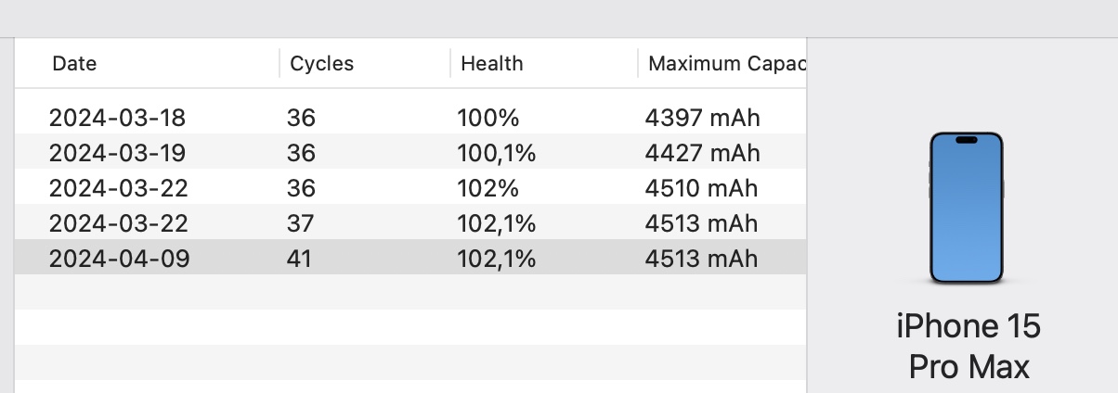Select the 2024-03-18 battery record row
Image resolution: width=1118 pixels, height=393 pixels.
click(410, 118)
